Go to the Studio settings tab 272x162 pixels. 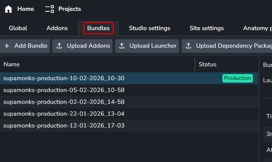(x=149, y=28)
